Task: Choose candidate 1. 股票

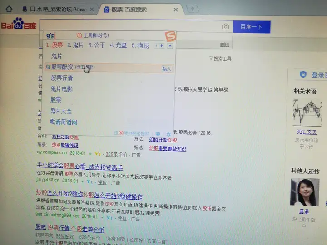Action: (54, 45)
